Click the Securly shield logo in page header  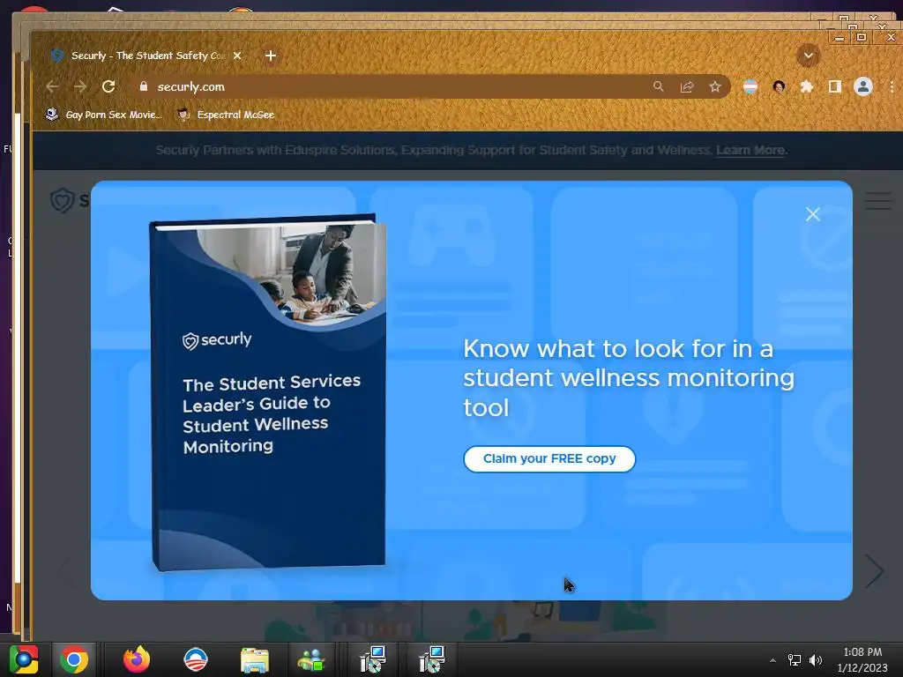pos(63,200)
